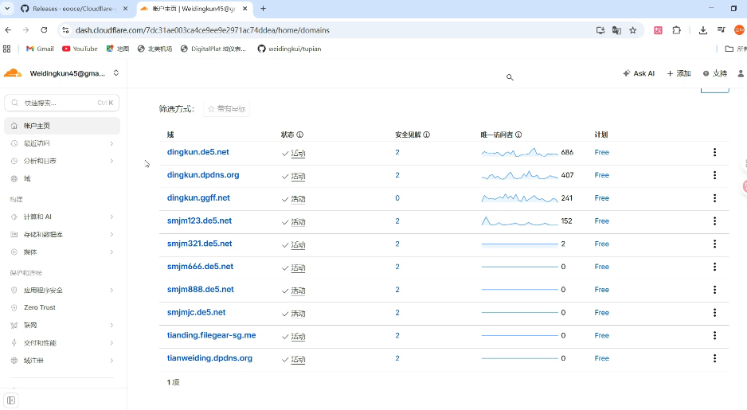Click the install/cast screen icon in address bar
The height and width of the screenshot is (410, 747).
[x=600, y=30]
